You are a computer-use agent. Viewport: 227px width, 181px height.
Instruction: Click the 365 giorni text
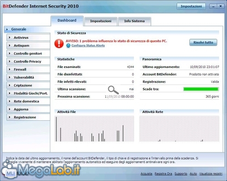(x=212, y=96)
